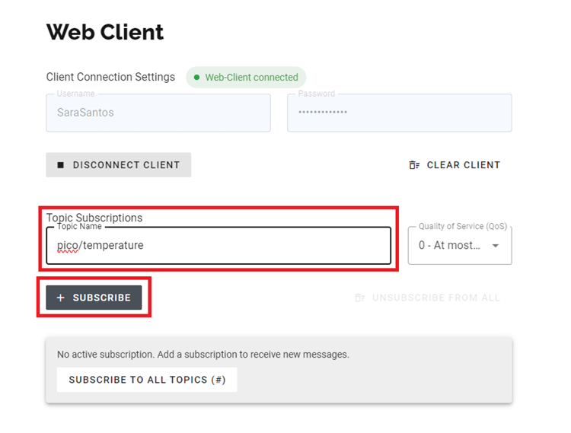Click the Web Client page heading
The height and width of the screenshot is (433, 571).
105,32
